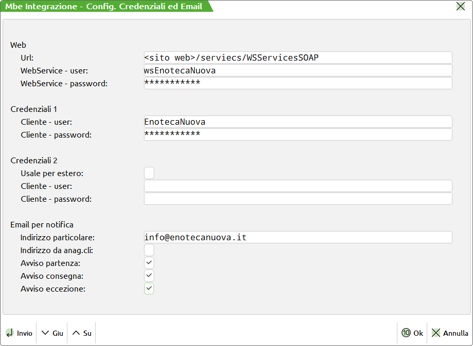This screenshot has height=346, width=473.
Task: Confirm with the Ok button
Action: [x=412, y=333]
